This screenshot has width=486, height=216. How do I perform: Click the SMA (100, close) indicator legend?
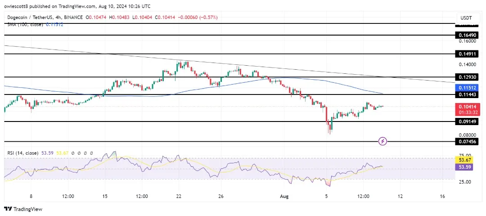click(25, 24)
